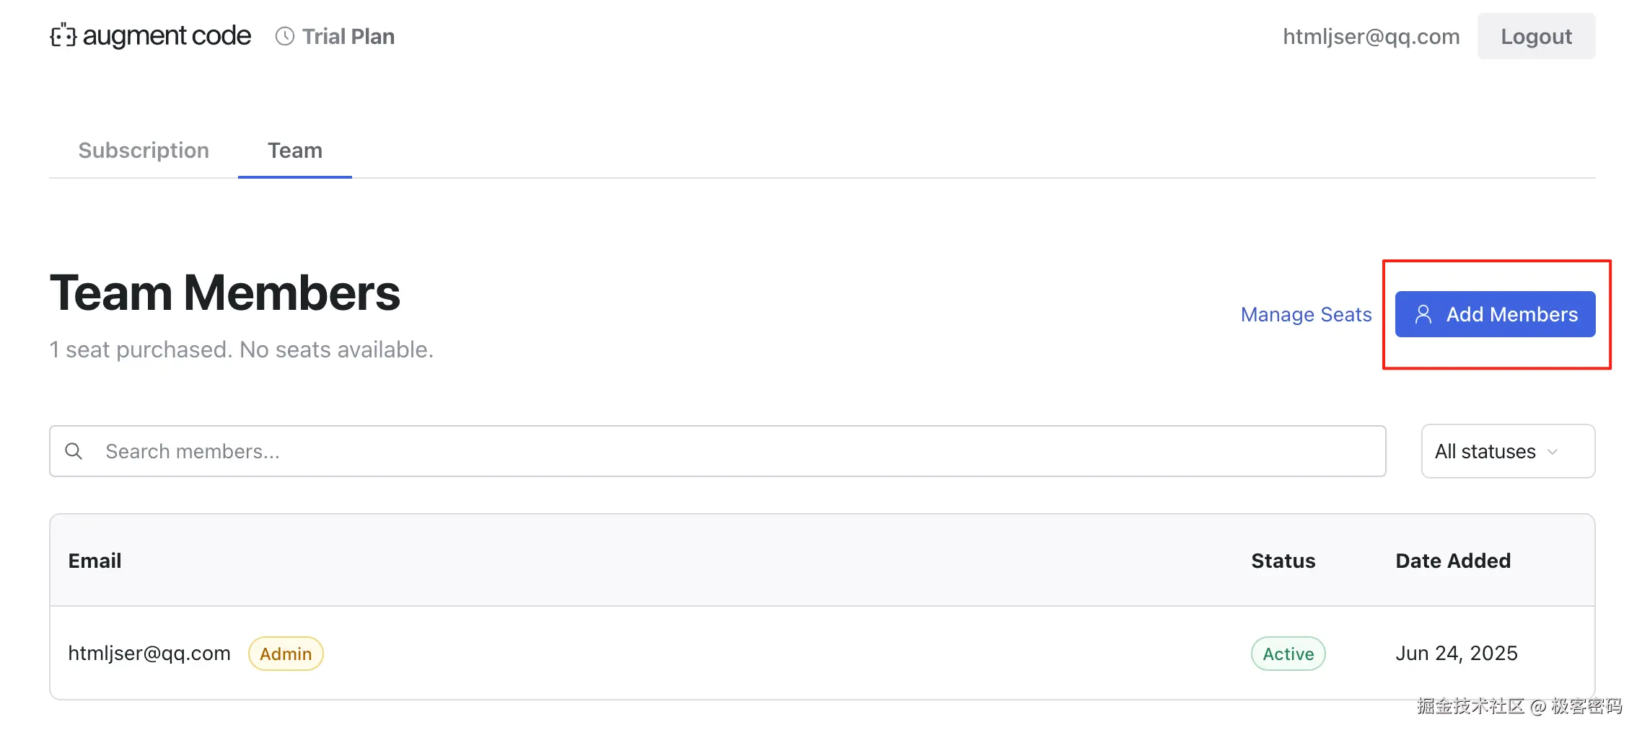Screen dimensions: 1642x735
Task: Click the green Active status badge
Action: pos(1288,654)
